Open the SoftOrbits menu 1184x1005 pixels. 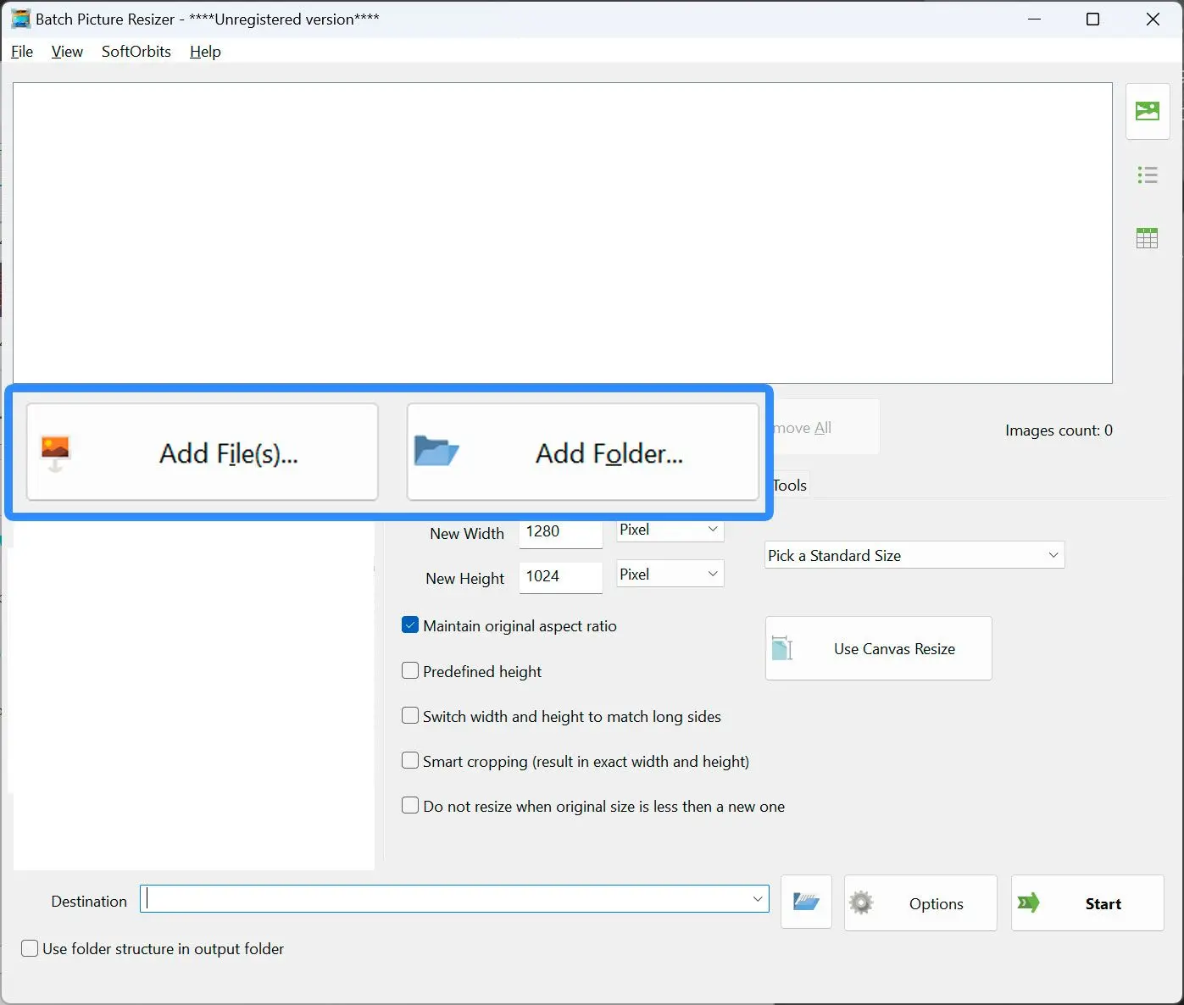coord(136,52)
